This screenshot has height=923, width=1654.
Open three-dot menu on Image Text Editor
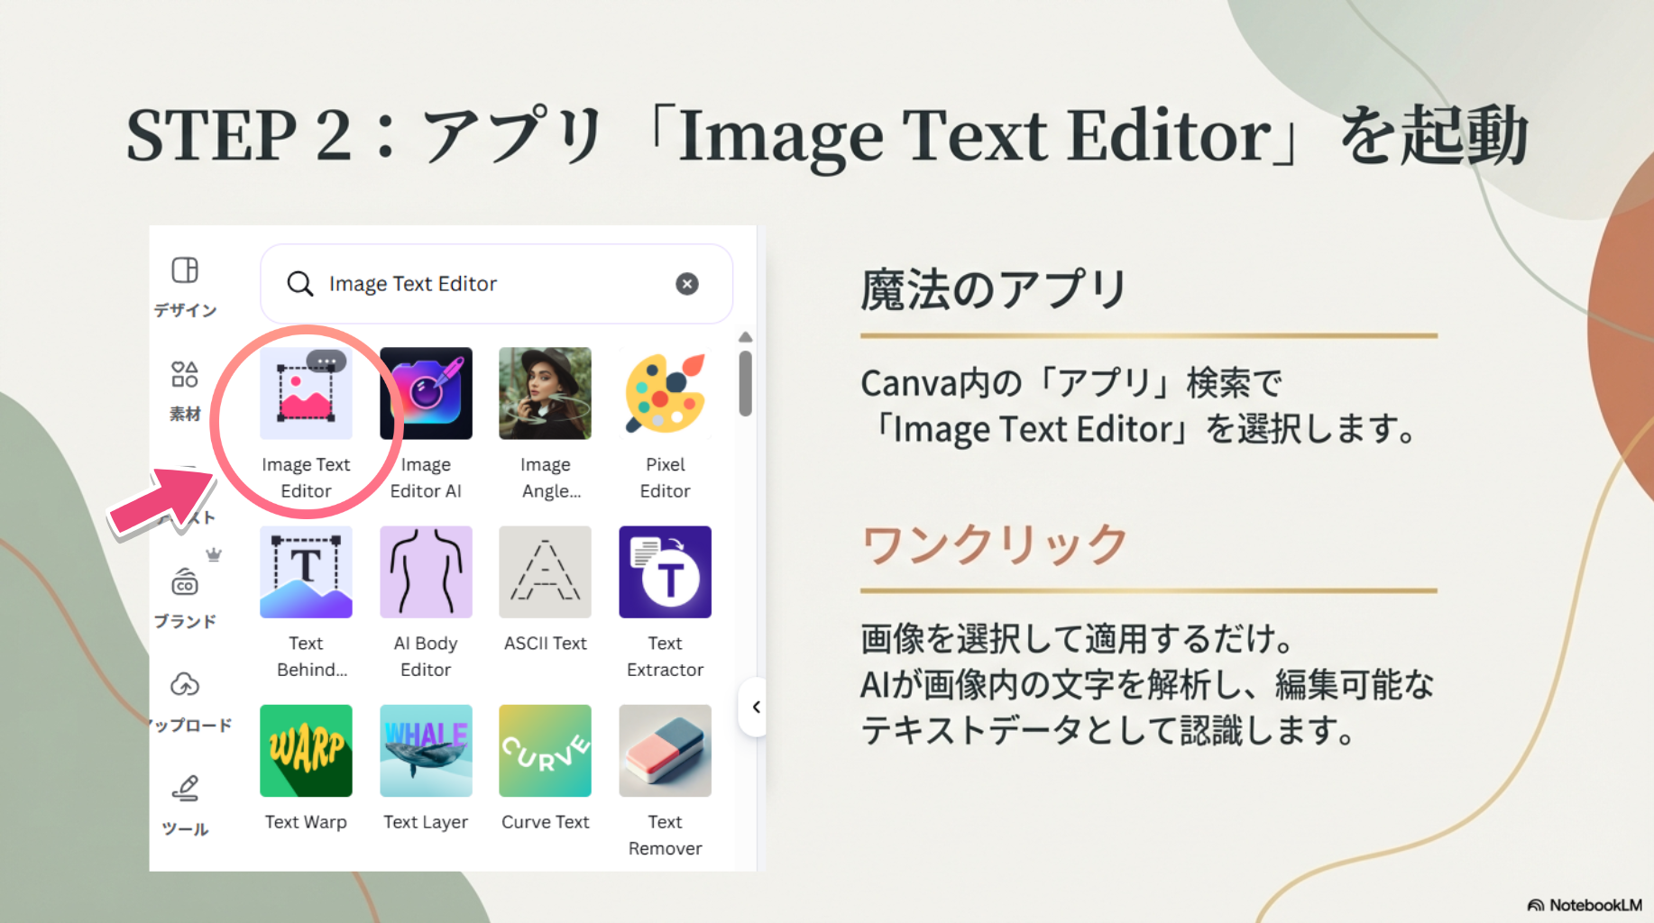tap(326, 361)
